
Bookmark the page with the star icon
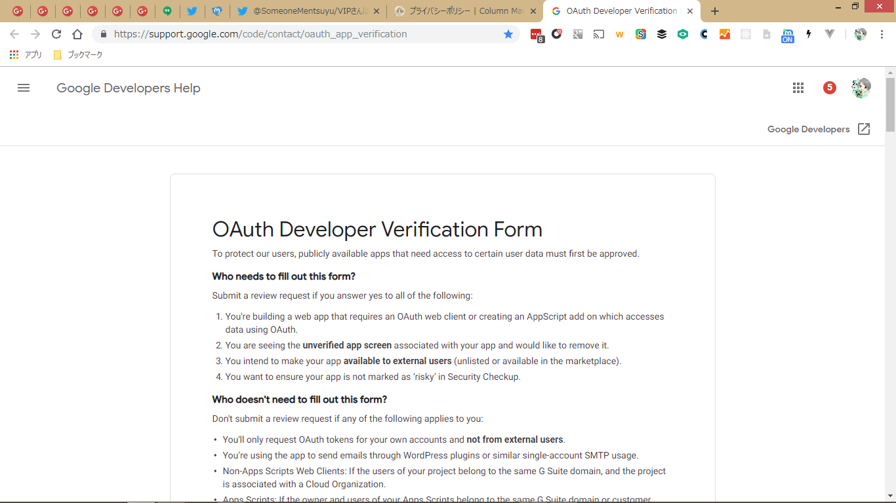point(508,34)
